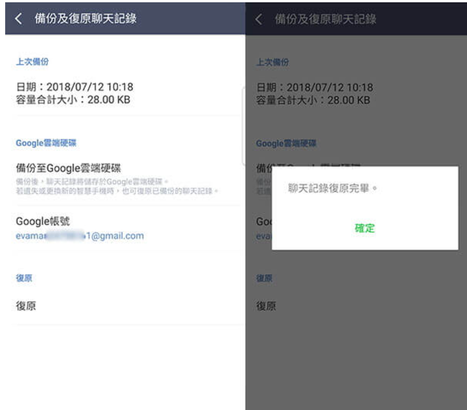467x410 pixels.
Task: Confirm dialog with 確定 button
Action: (365, 228)
